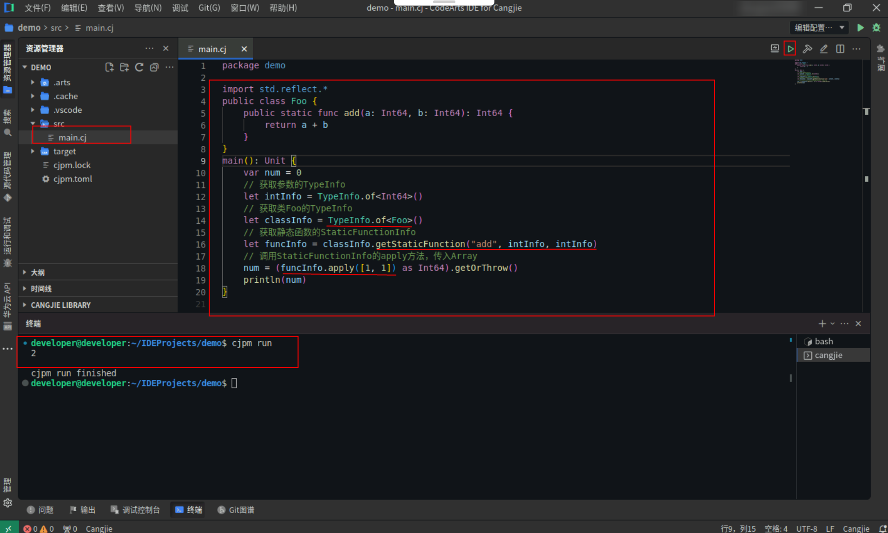Expand the CANGJIE LIBRARY section
Image resolution: width=888 pixels, height=533 pixels.
point(98,305)
